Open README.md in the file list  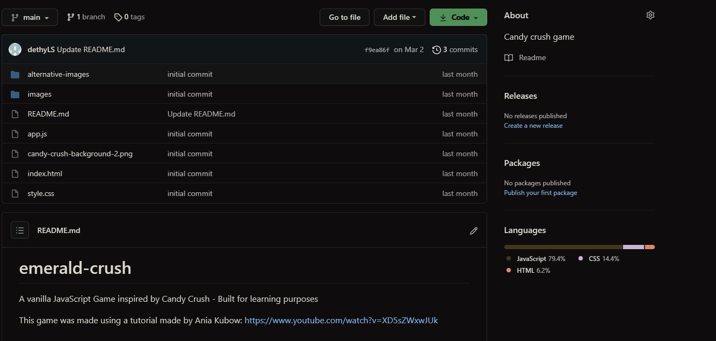(48, 114)
